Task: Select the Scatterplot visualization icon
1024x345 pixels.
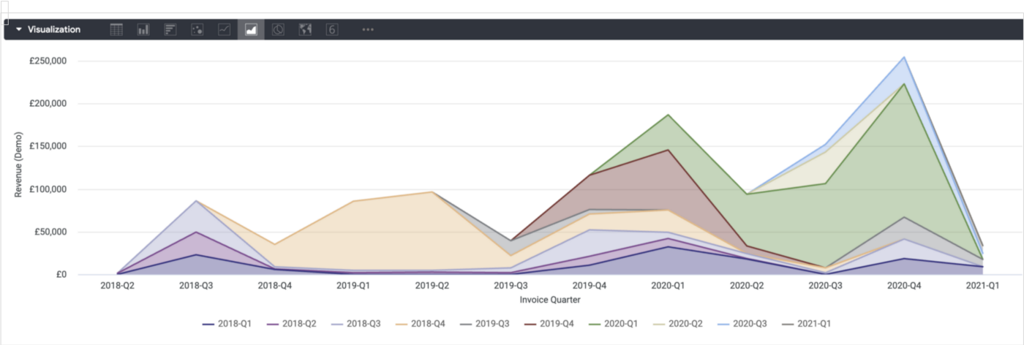Action: (197, 30)
